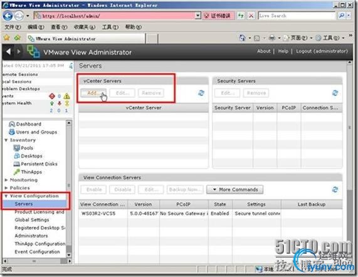Select Administrators in sidebar
Screen dimensions: 358x277
(x=31, y=236)
